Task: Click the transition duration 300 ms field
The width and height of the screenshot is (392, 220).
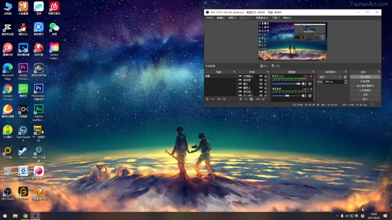Action: (x=333, y=82)
